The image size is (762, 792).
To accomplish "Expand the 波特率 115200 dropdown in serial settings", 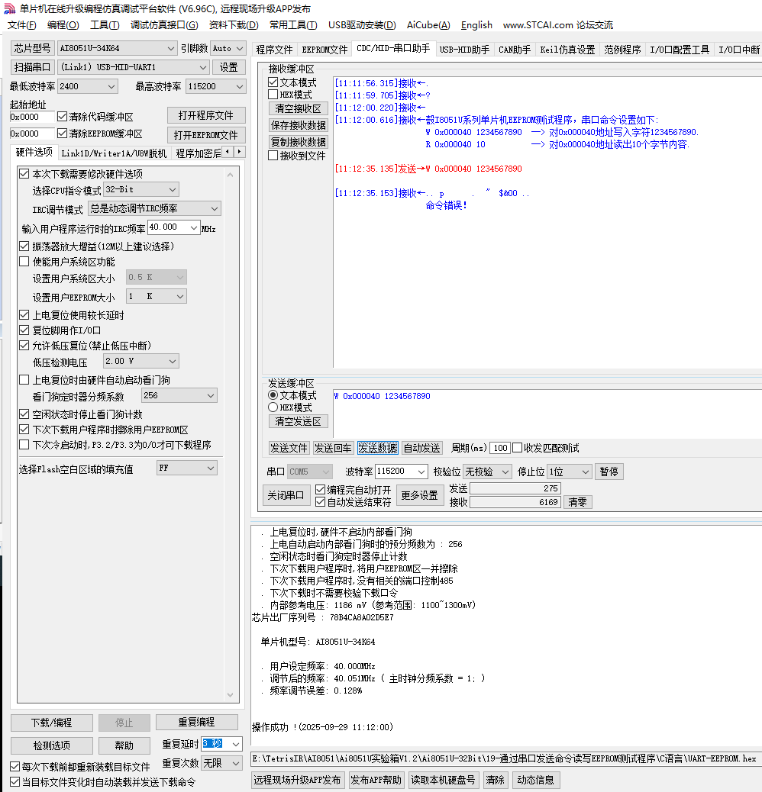I will click(401, 472).
